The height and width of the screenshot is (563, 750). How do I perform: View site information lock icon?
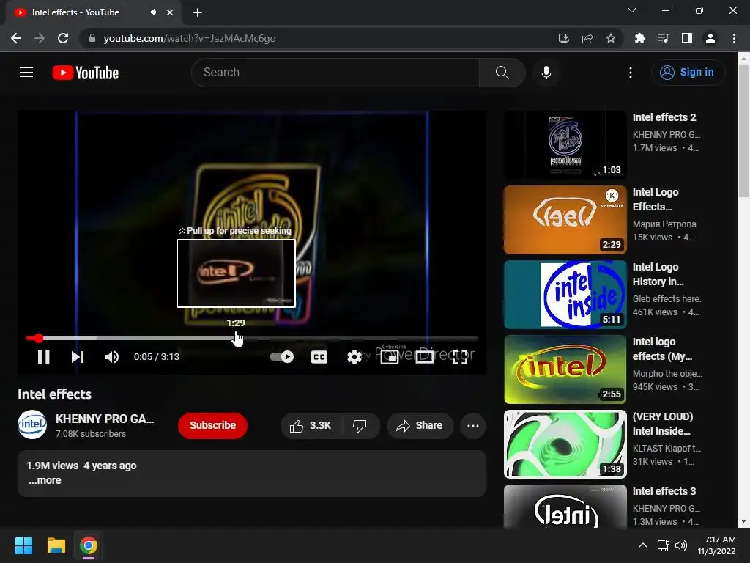pos(92,38)
